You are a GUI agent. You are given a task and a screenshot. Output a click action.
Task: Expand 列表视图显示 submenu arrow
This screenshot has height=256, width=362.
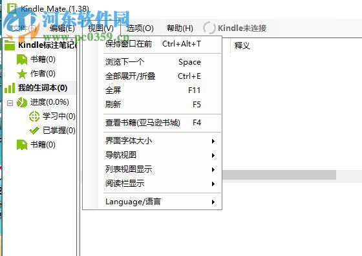(x=213, y=169)
